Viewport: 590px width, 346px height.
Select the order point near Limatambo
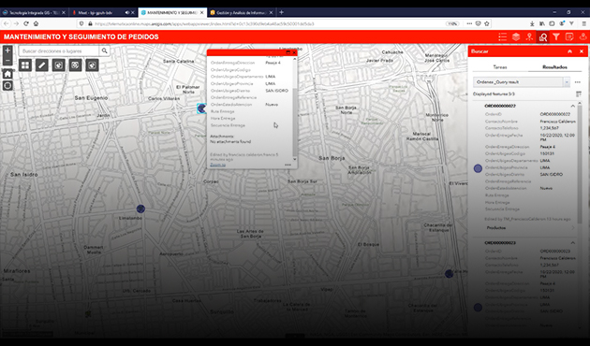point(140,209)
